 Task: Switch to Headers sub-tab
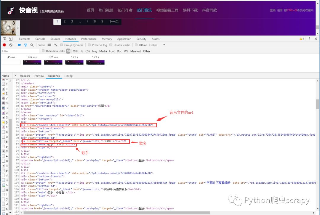pos(25,76)
